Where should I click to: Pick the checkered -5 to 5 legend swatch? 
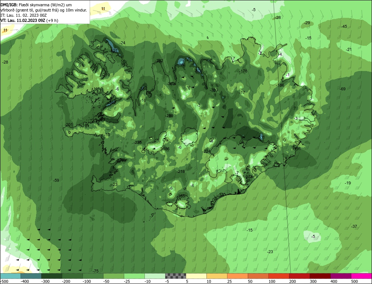[x=176, y=276]
